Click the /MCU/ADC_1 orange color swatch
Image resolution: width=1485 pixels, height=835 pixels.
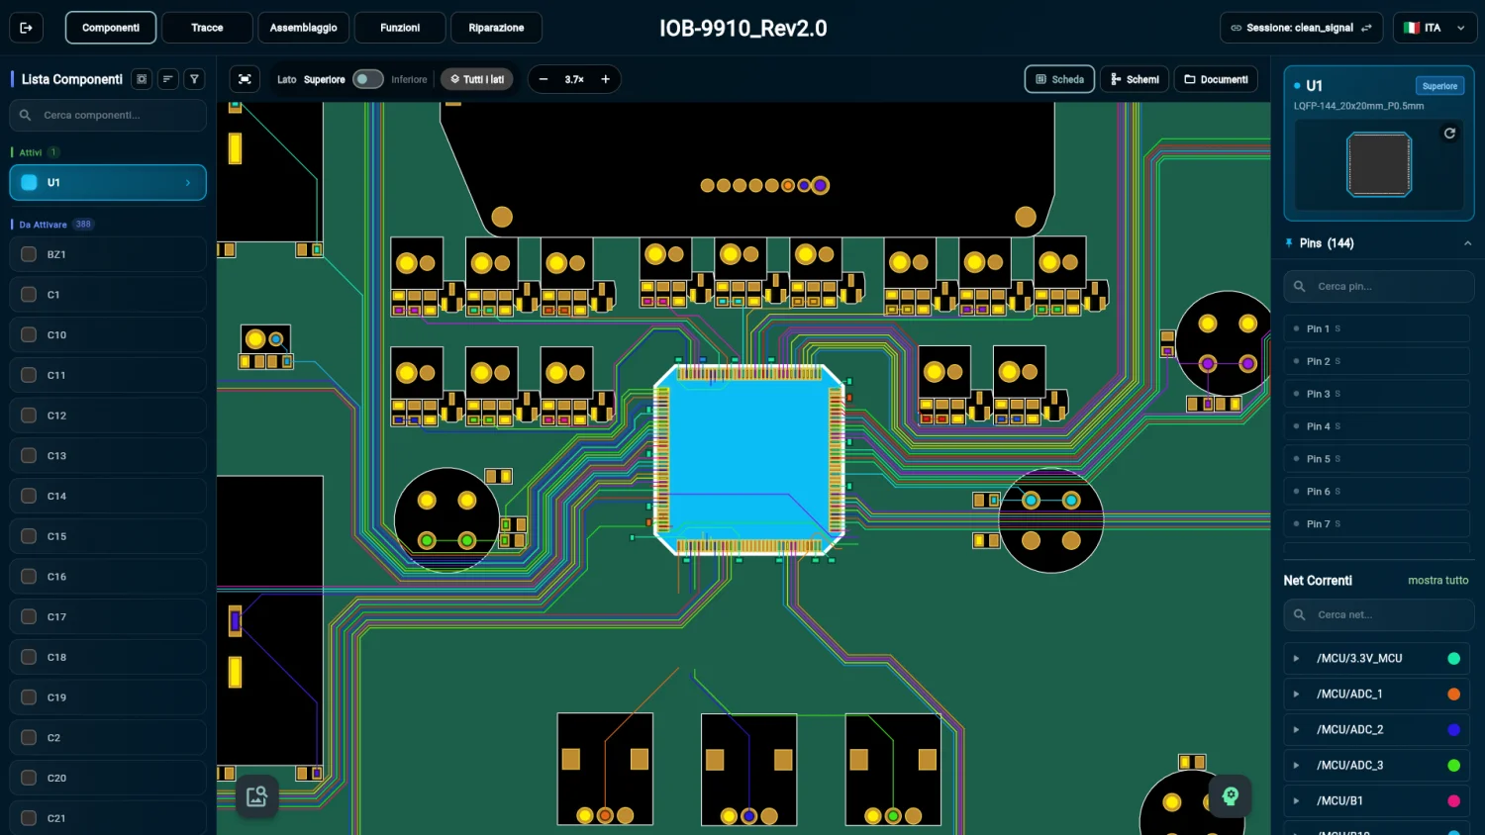[x=1453, y=695]
